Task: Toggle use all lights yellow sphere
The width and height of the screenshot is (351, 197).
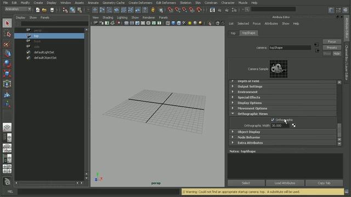Action: 190,23
